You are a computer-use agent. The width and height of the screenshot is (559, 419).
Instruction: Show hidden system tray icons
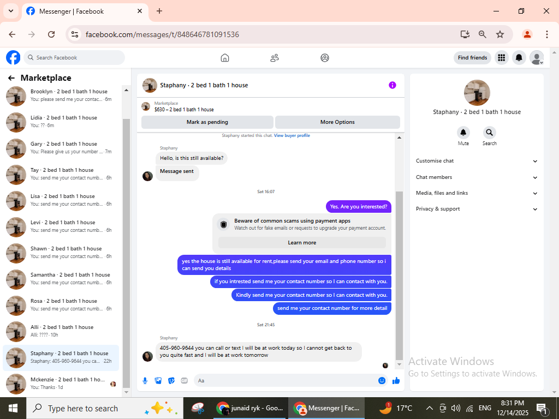[430, 408]
